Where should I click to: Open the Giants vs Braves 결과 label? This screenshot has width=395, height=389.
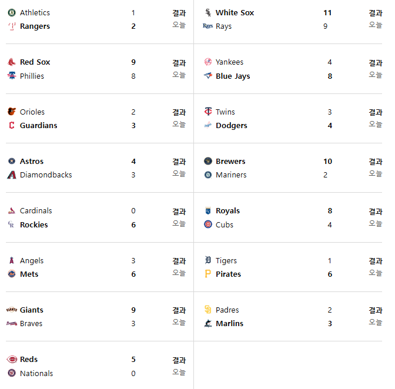pos(179,310)
